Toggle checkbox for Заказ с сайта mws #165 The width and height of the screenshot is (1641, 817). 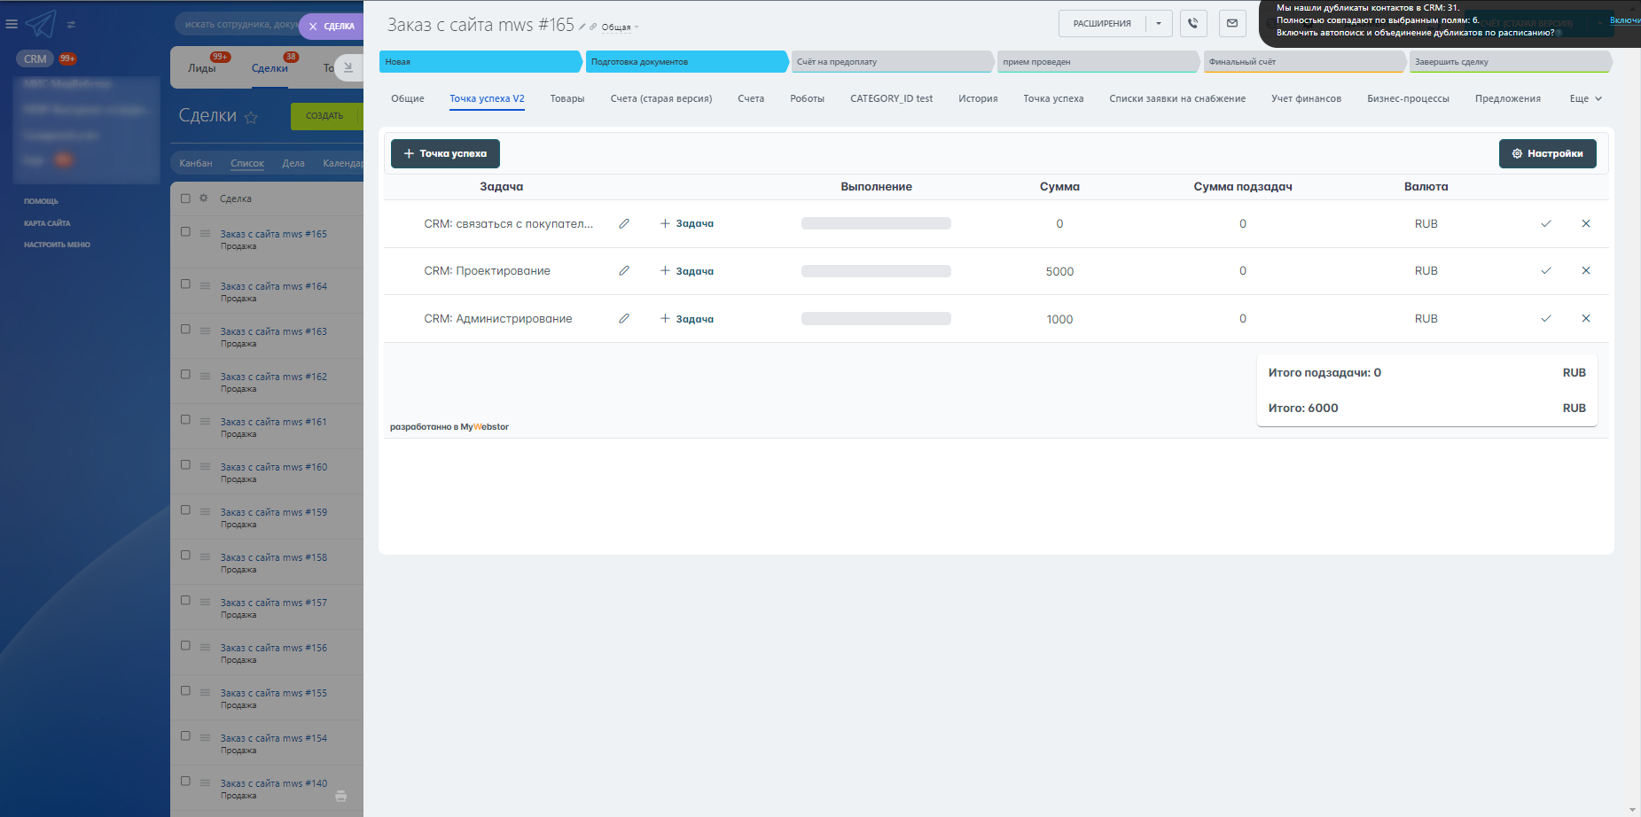(x=185, y=232)
